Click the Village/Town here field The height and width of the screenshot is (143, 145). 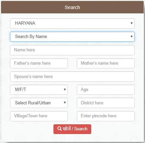click(39, 116)
